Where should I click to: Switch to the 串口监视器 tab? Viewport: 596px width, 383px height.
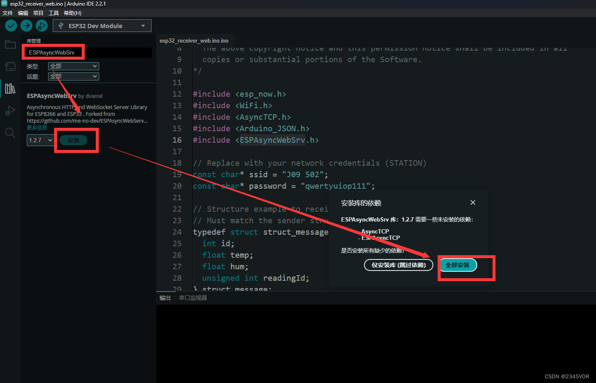pyautogui.click(x=193, y=298)
